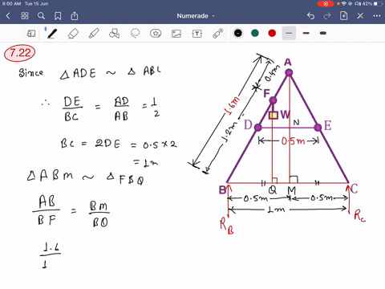This screenshot has height=289, width=385.
Task: Add a new page icon
Action: [x=343, y=16]
